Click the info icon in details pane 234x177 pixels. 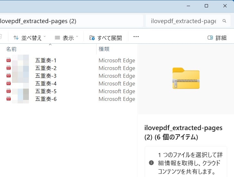pyautogui.click(x=151, y=163)
